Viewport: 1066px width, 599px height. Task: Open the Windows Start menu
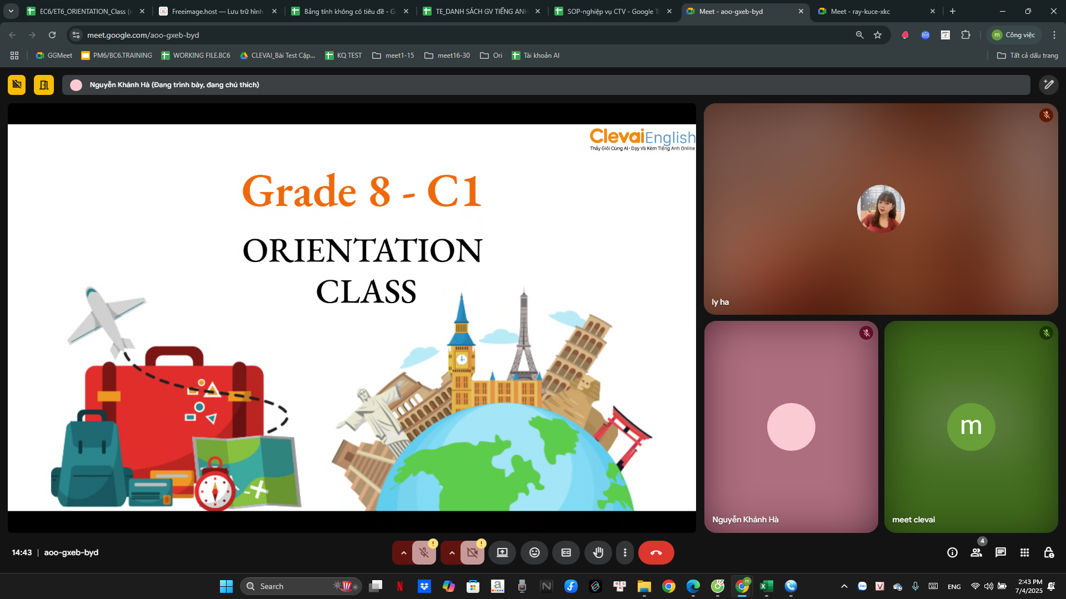226,586
